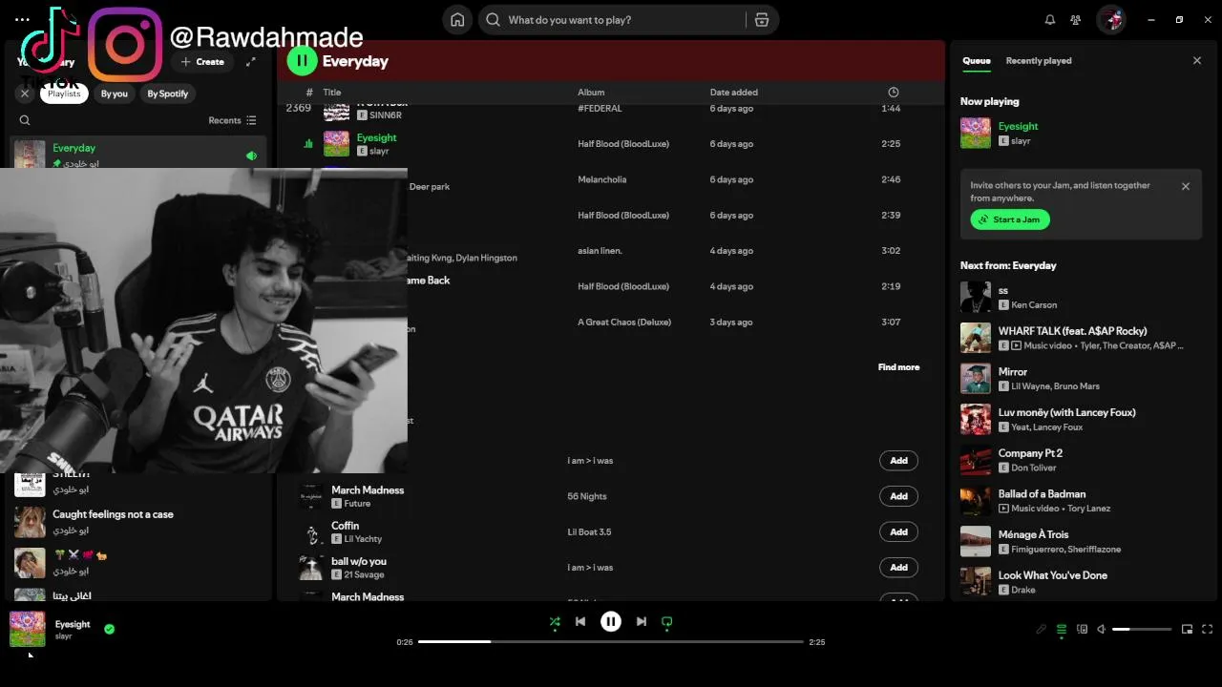Add March Madness from 56 Nights
The width and height of the screenshot is (1222, 687).
tap(898, 496)
